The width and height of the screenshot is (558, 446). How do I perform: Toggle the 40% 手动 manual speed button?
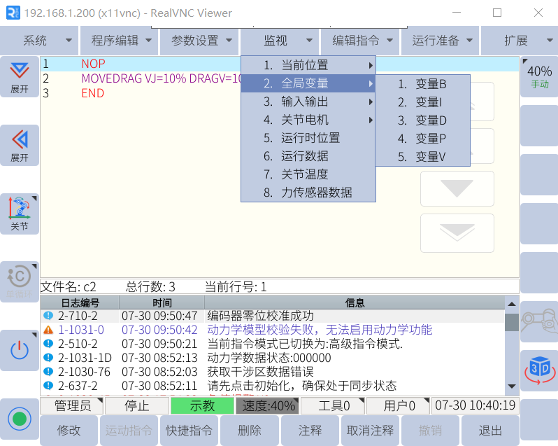(539, 77)
